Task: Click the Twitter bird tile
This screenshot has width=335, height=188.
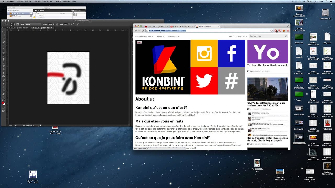Action: point(204,81)
